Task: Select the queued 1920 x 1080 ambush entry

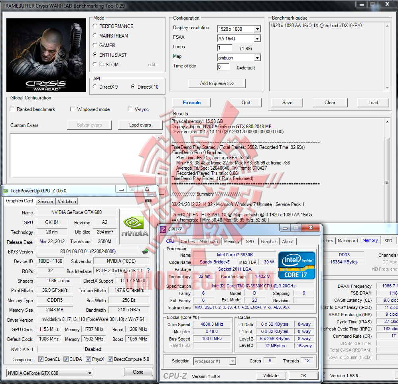Action: tap(316, 26)
